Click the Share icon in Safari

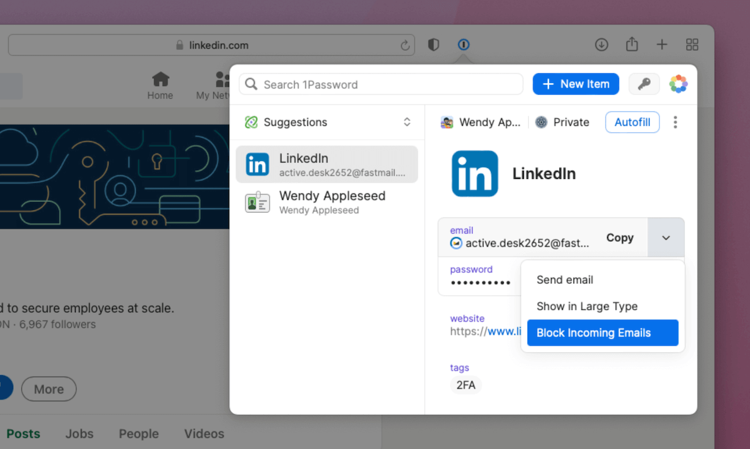632,44
